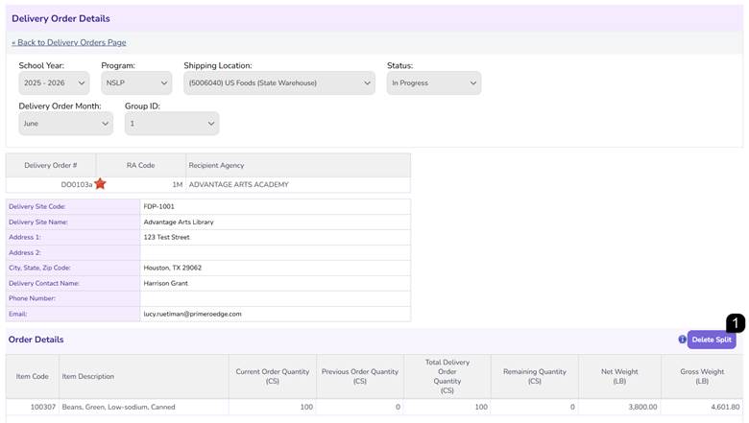Click contact name Harrison Grant
The image size is (749, 423).
[165, 283]
